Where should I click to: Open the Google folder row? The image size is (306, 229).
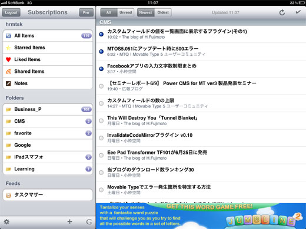48,145
